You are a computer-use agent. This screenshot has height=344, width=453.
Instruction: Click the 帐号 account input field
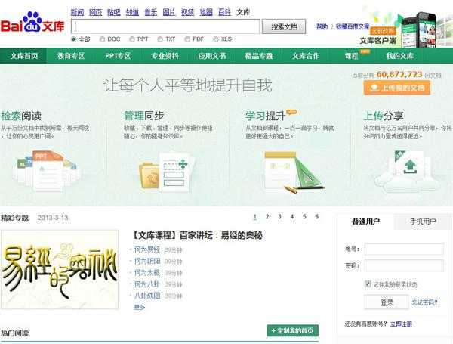tap(404, 249)
